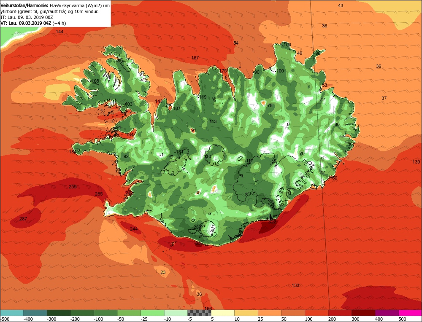Image resolution: width=422 pixels, height=322 pixels.
Task: Click the map value '133' over the ocean
Action: (295, 285)
